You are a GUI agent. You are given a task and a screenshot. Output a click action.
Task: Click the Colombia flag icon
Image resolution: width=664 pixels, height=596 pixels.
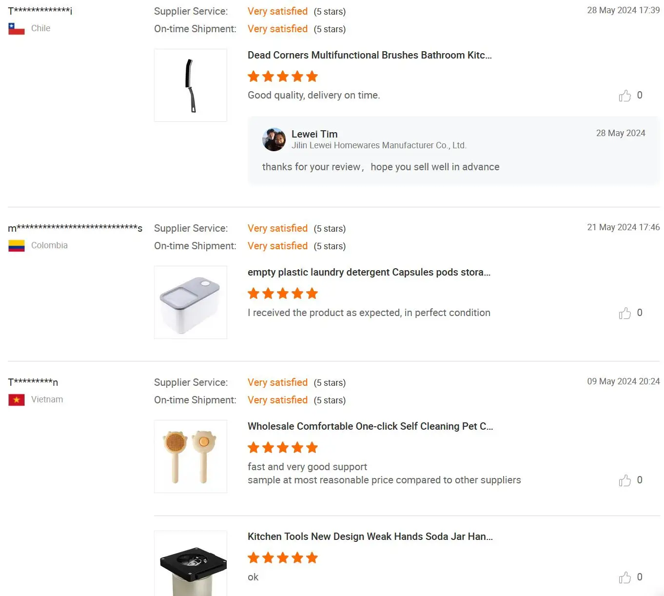[x=17, y=246]
